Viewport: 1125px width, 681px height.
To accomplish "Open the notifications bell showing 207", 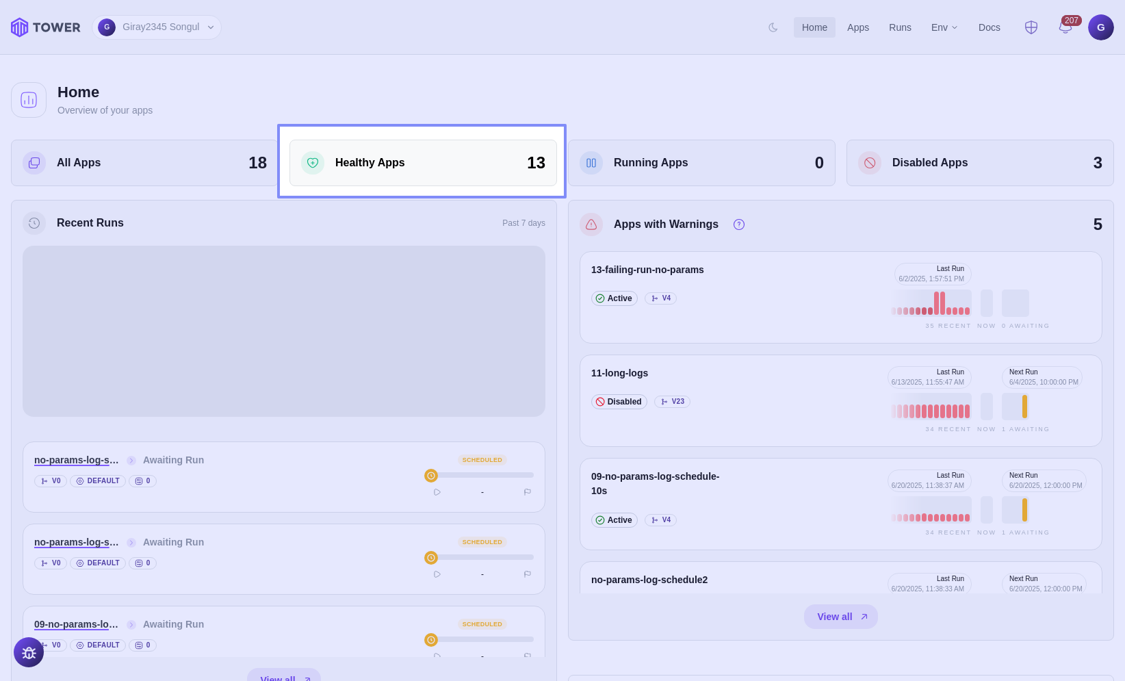I will 1065,27.
